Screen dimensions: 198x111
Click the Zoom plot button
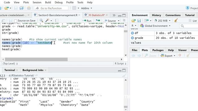tap(150, 55)
